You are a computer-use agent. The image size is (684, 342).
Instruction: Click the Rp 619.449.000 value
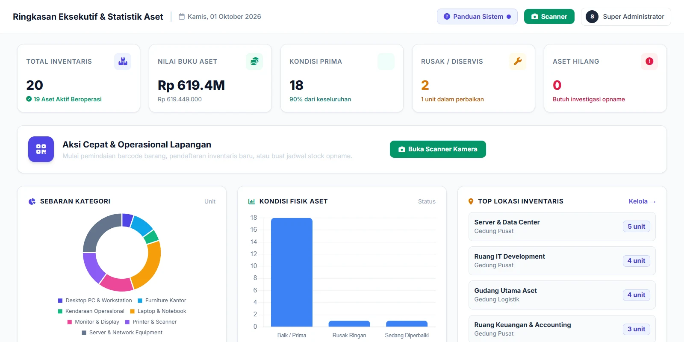click(x=180, y=99)
